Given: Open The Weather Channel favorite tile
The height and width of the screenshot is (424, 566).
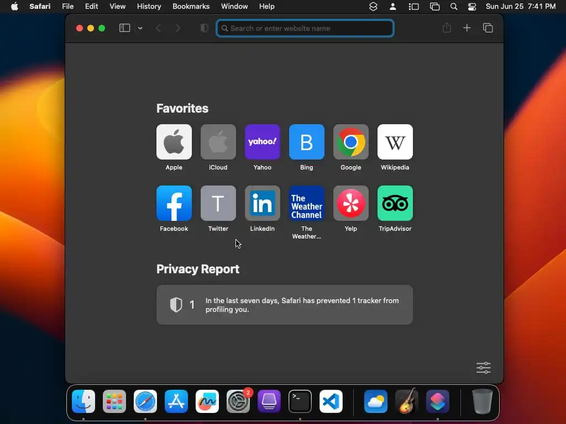Looking at the screenshot, I should pyautogui.click(x=306, y=203).
